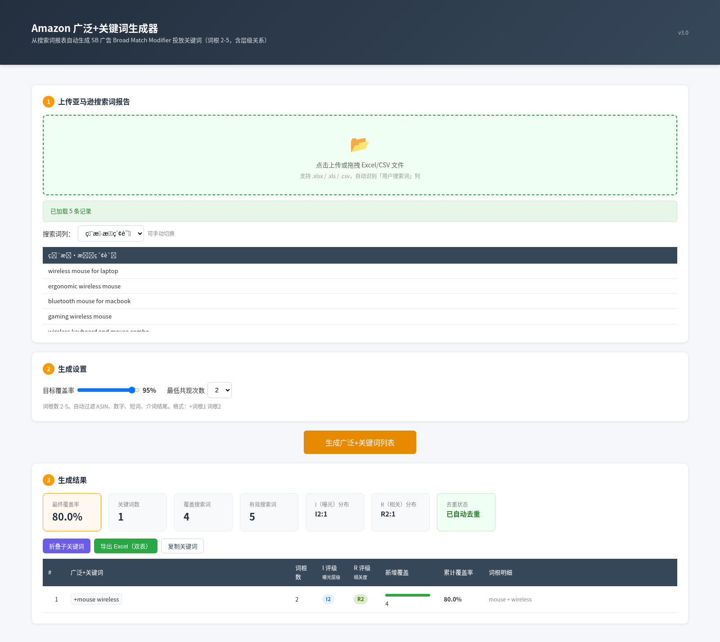Click the 关键词数 stat card
Image resolution: width=720 pixels, height=642 pixels.
pyautogui.click(x=138, y=512)
